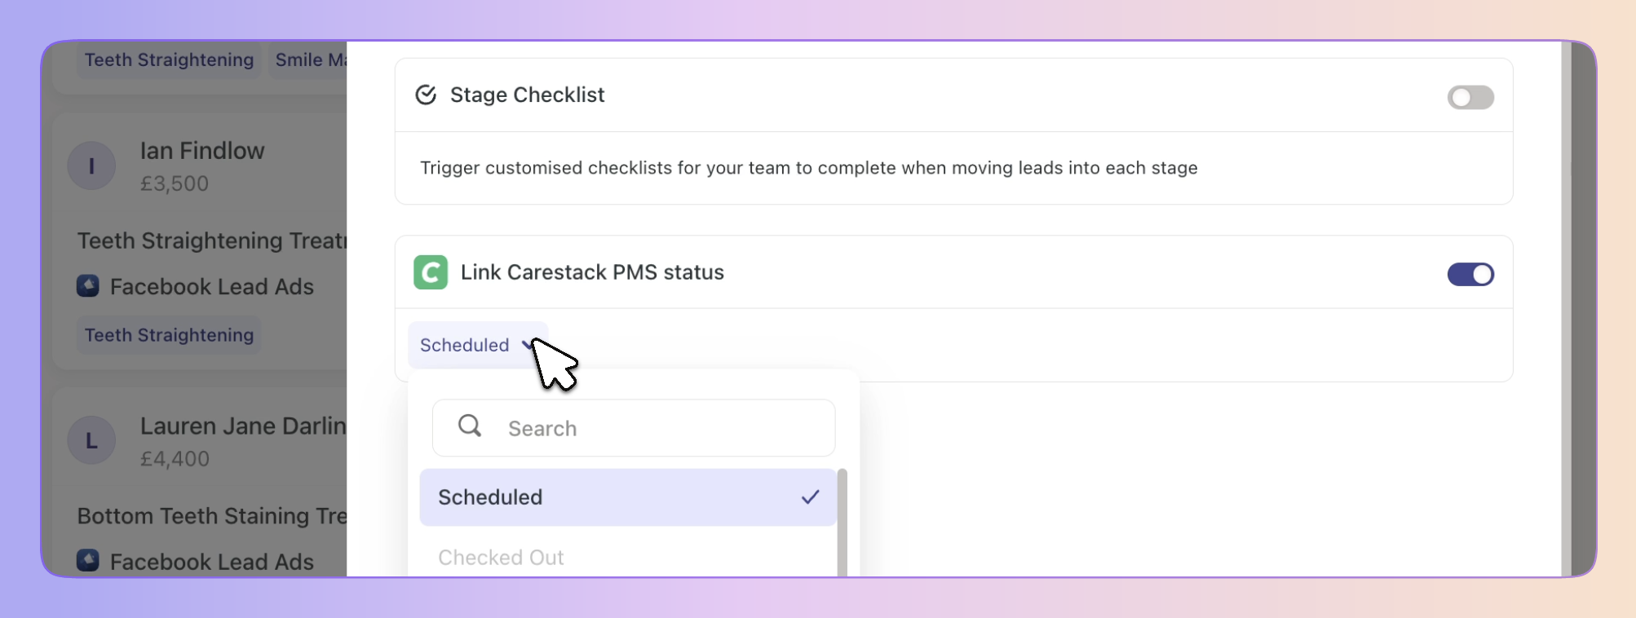Screen dimensions: 1636x618
Task: Open the Scheduled status dropdown
Action: pyautogui.click(x=478, y=345)
